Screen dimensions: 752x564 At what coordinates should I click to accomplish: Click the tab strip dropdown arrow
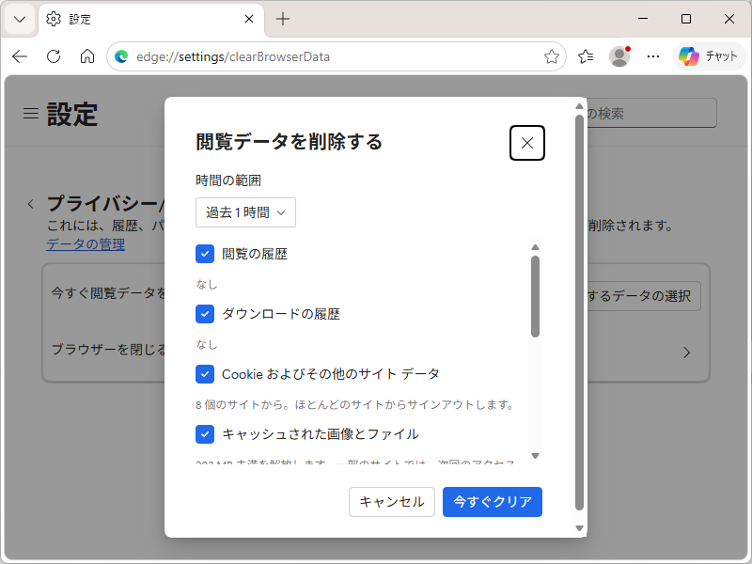click(x=19, y=19)
